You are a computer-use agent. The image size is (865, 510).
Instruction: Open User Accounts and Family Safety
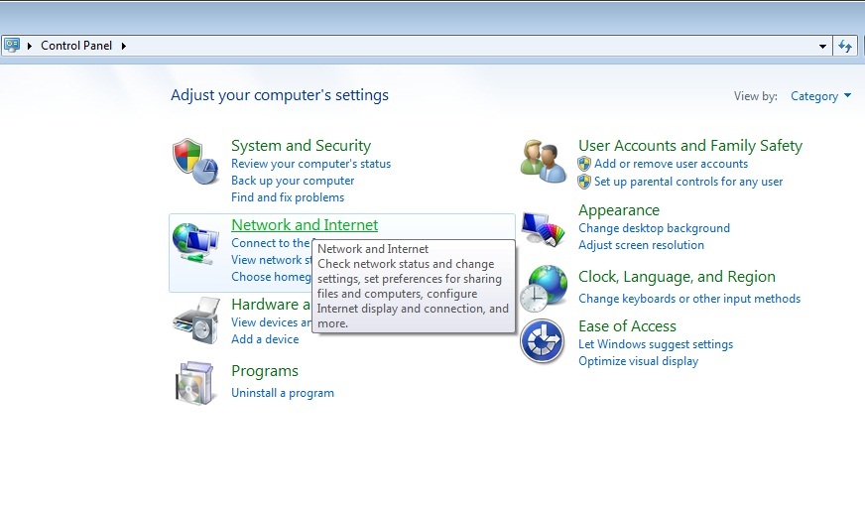(x=690, y=146)
